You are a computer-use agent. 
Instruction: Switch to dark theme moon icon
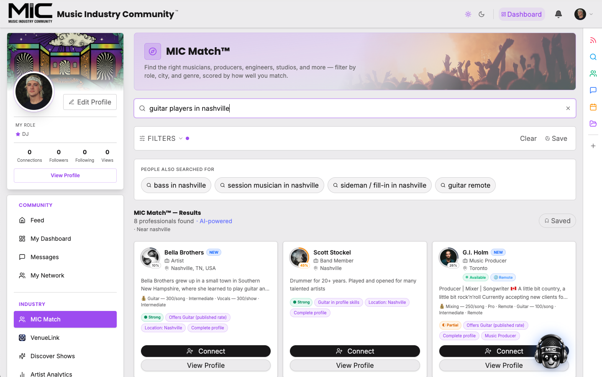[x=482, y=14]
